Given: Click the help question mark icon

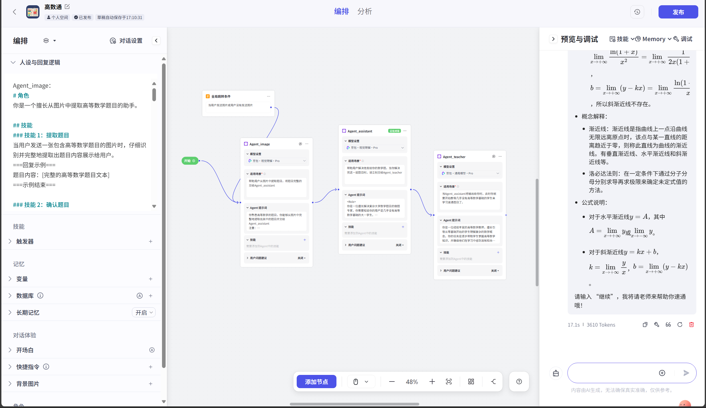Looking at the screenshot, I should click(519, 382).
